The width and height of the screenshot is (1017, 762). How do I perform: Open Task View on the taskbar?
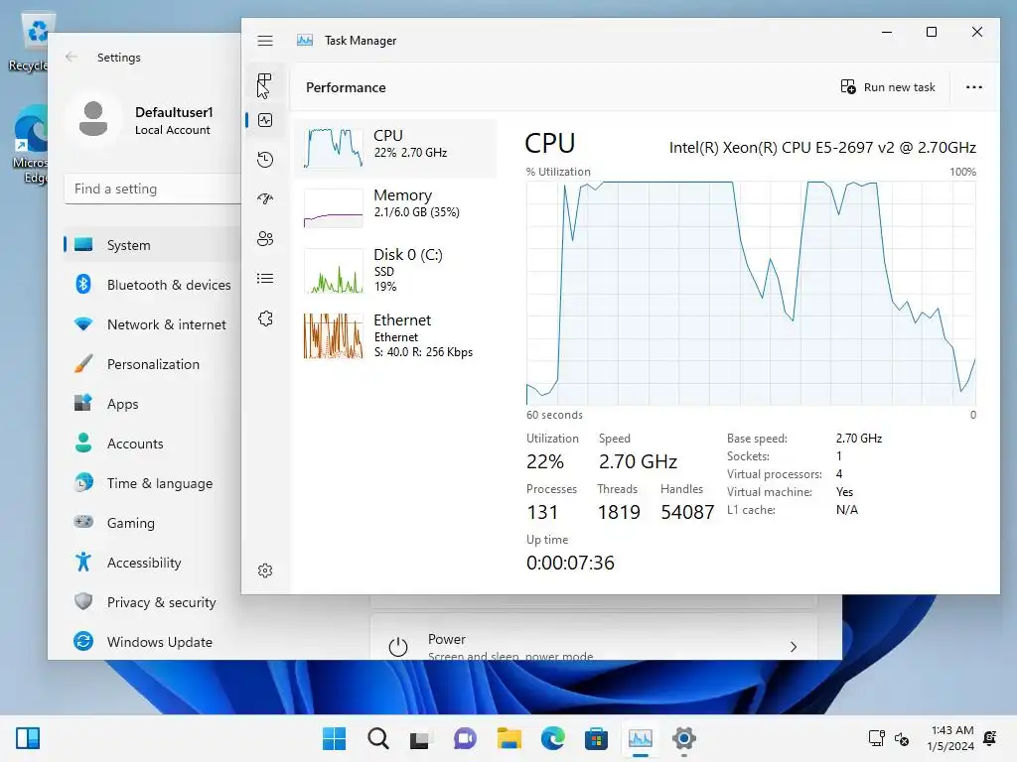420,738
